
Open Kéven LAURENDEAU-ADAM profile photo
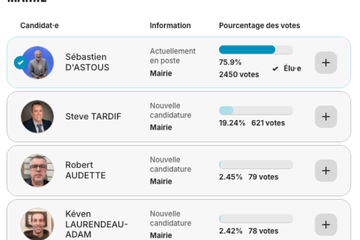click(x=37, y=224)
